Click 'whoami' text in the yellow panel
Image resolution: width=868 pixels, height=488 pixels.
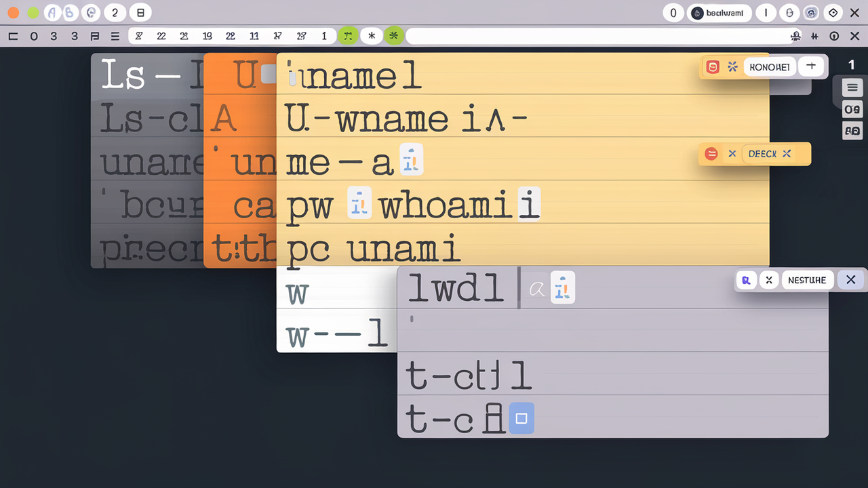(x=446, y=205)
